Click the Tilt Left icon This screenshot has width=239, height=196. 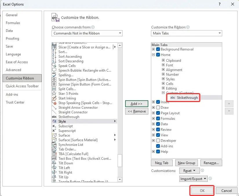[54, 168]
